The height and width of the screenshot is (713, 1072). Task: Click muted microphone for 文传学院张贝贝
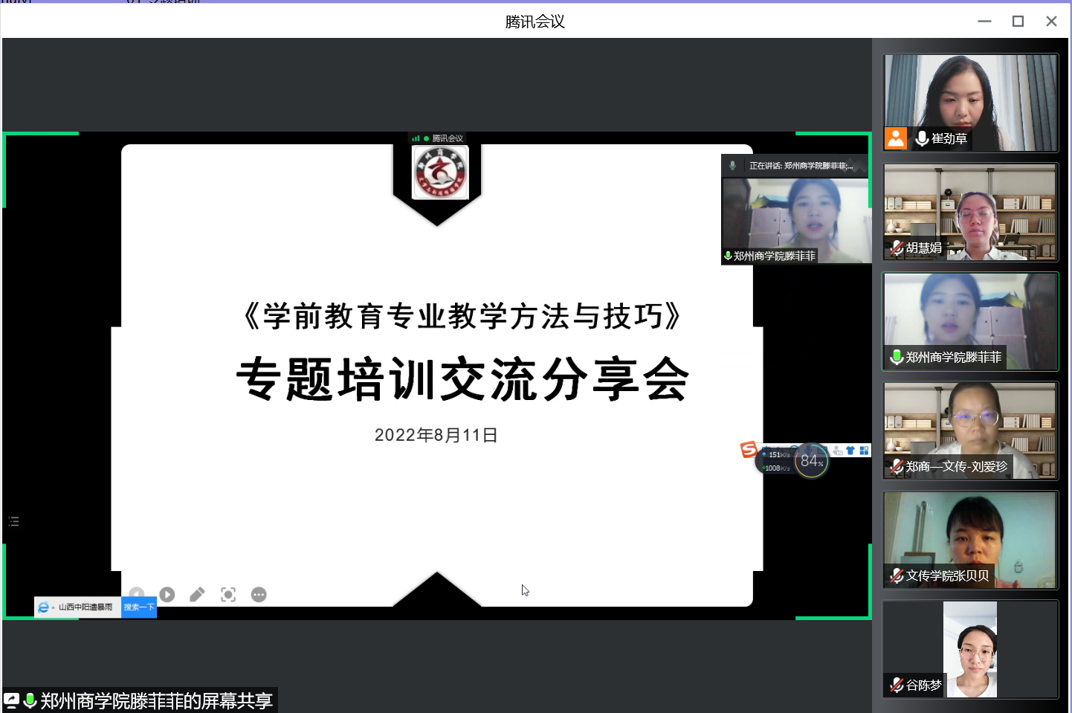[897, 576]
